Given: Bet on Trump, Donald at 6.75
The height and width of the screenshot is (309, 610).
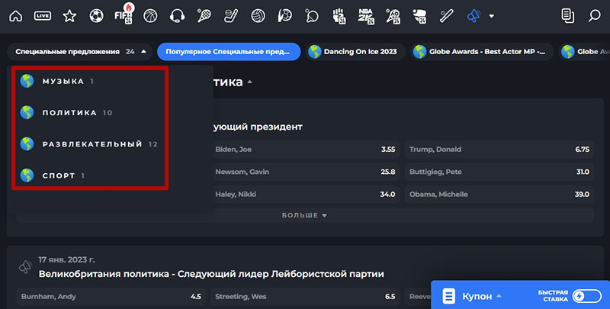Looking at the screenshot, I should pyautogui.click(x=499, y=150).
